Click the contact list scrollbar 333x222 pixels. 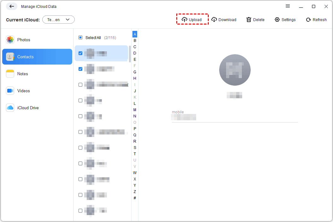pyautogui.click(x=130, y=54)
